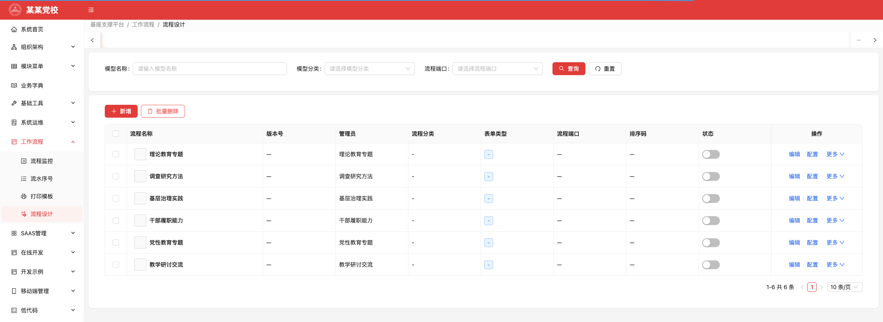This screenshot has width=883, height=322.
Task: Click the form type tag for 教学研讨交流
Action: pyautogui.click(x=488, y=265)
